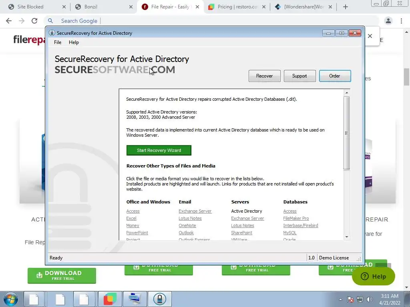Click the volume speaker tray icon
The height and width of the screenshot is (307, 410).
[370, 299]
